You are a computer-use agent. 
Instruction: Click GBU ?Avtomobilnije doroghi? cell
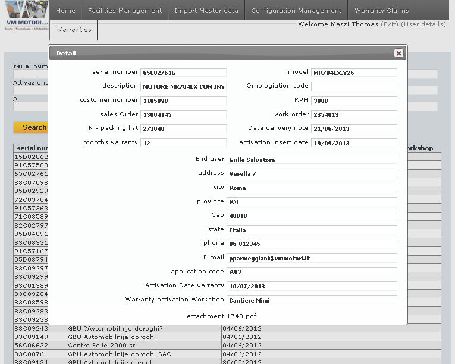115,328
